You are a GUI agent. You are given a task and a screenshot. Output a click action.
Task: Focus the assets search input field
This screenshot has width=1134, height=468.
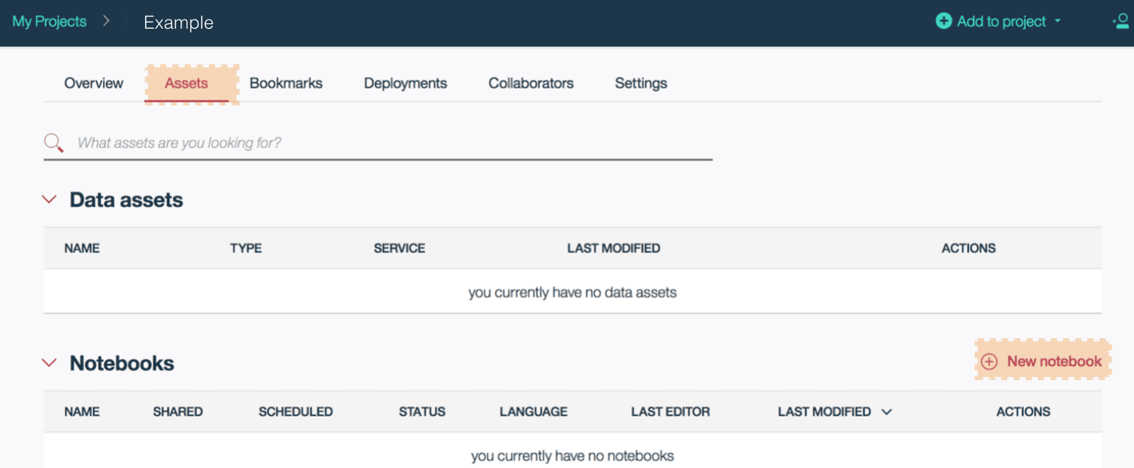point(378,143)
